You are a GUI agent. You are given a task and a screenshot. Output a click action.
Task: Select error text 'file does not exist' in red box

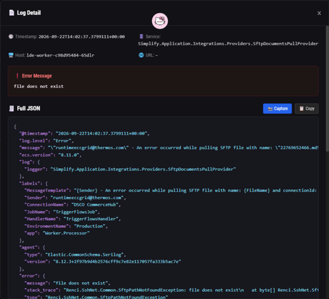[x=39, y=86]
